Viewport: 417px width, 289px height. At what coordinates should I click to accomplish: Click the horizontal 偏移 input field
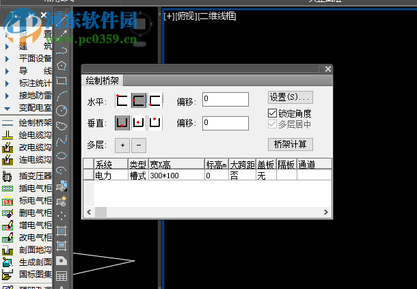click(226, 99)
